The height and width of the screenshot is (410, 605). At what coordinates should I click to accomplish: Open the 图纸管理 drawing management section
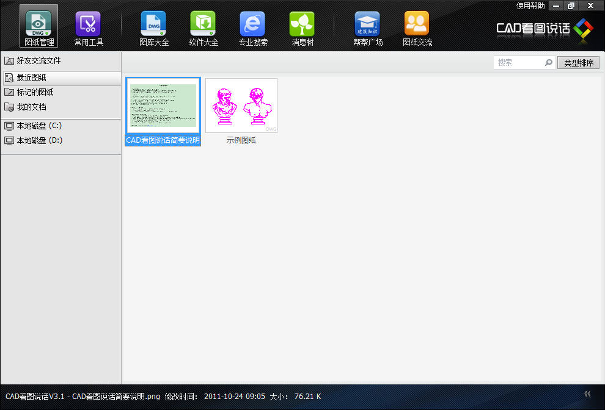[x=38, y=26]
